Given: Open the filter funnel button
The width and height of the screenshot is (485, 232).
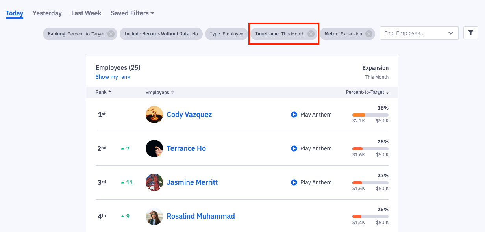Looking at the screenshot, I should tap(471, 33).
